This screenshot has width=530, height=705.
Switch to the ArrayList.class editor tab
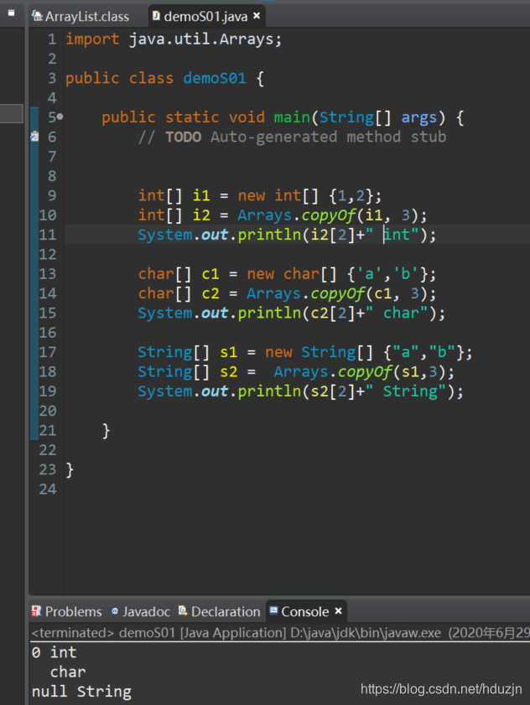coord(80,17)
